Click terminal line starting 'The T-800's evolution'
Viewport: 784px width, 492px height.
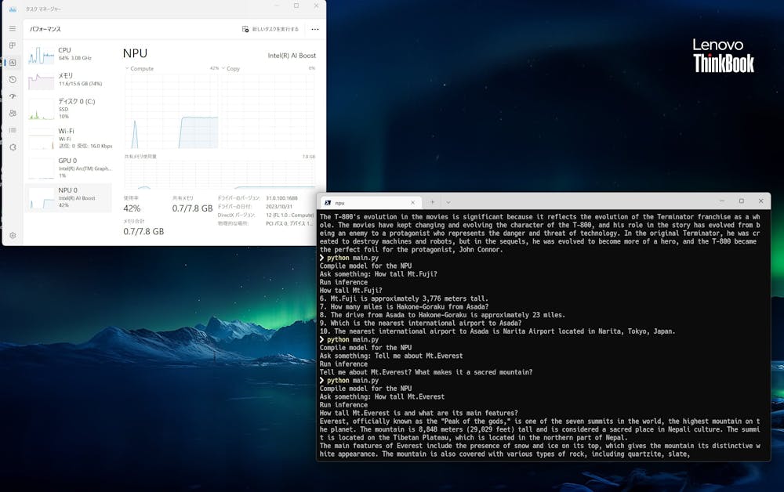(x=540, y=217)
